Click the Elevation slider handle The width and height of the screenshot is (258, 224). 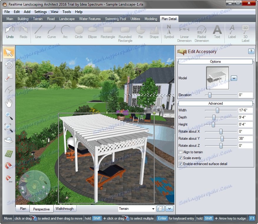[x=210, y=95]
